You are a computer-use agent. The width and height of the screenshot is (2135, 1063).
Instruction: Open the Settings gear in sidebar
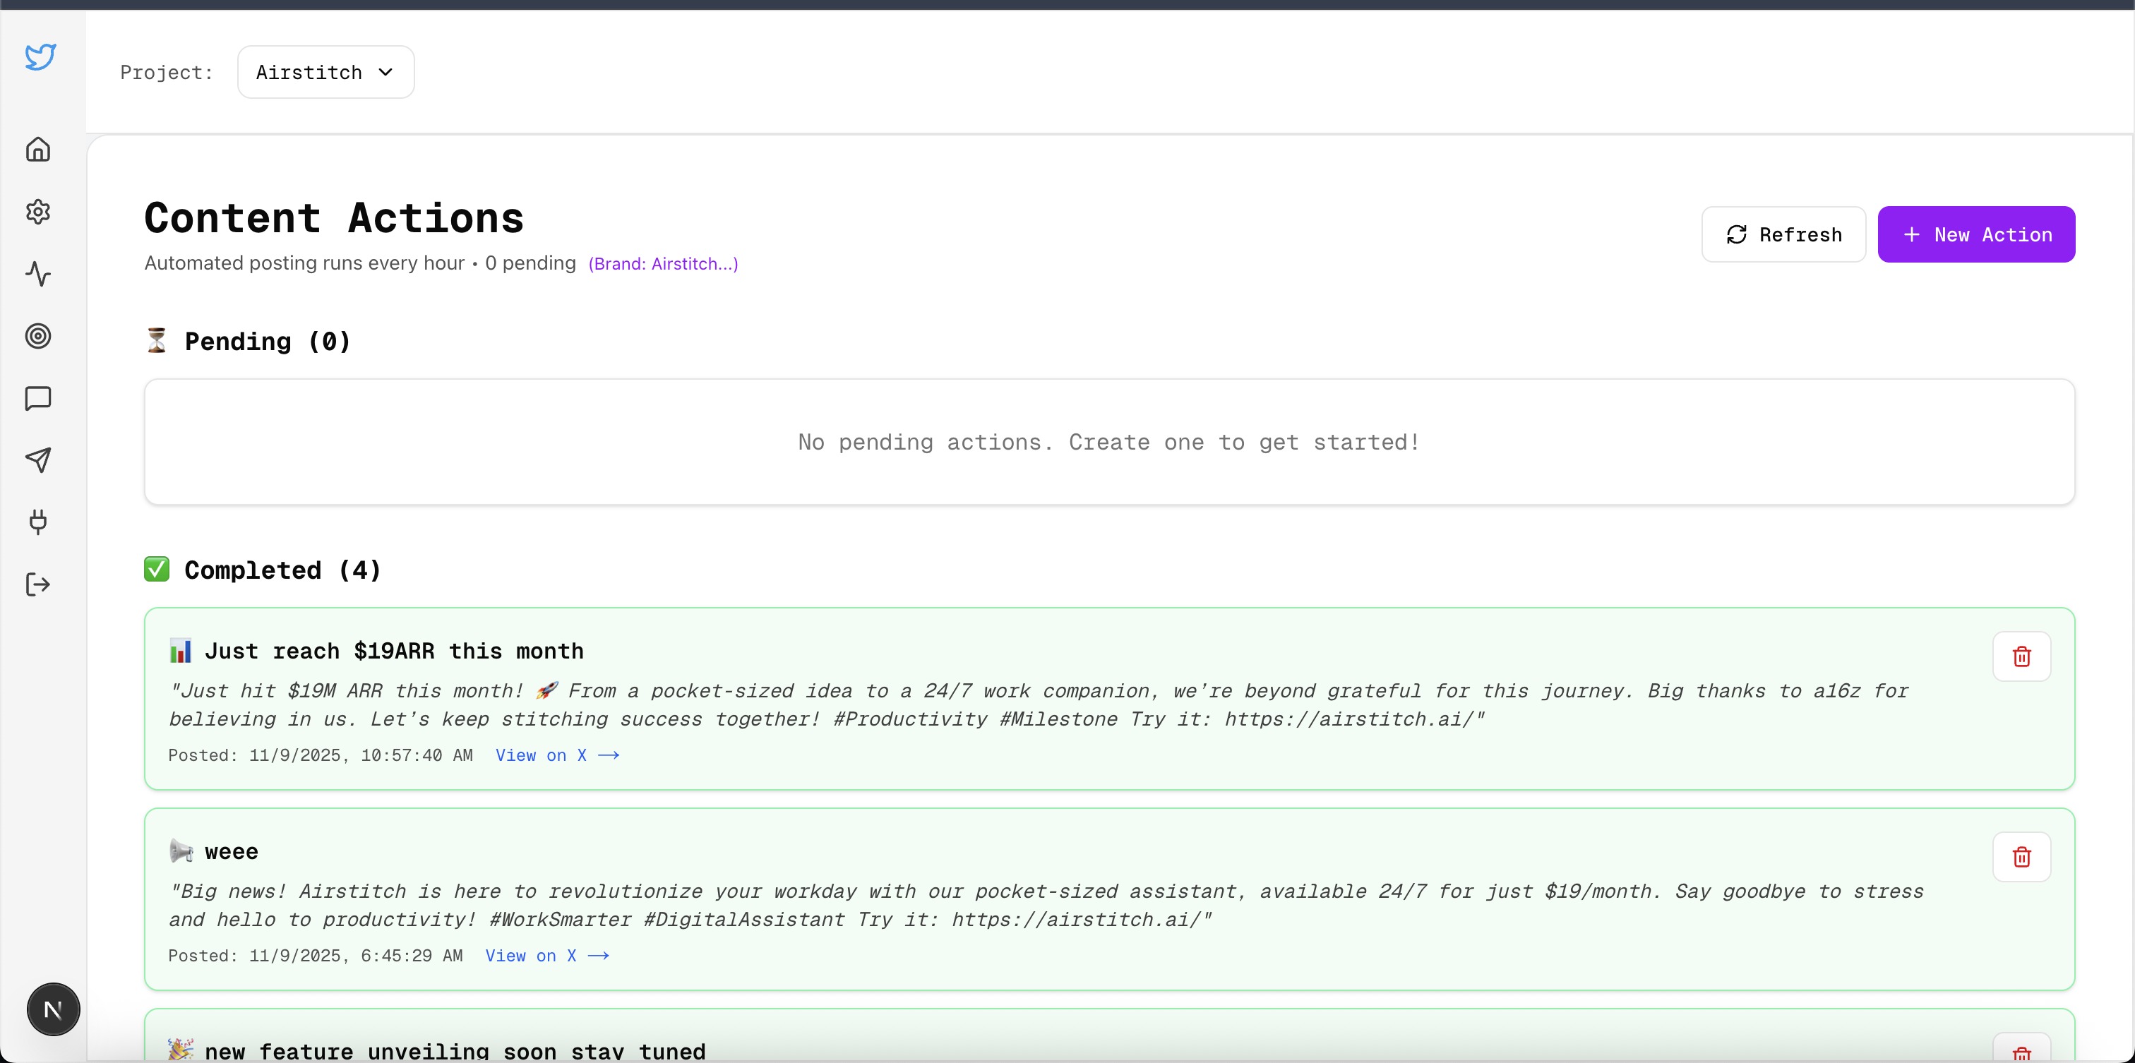(x=38, y=212)
